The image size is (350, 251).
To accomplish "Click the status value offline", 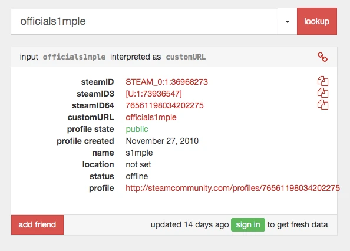I will coord(137,176).
